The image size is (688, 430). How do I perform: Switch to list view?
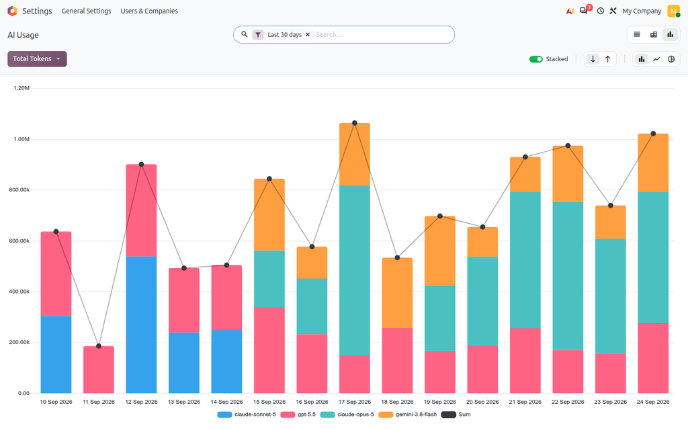[x=637, y=35]
